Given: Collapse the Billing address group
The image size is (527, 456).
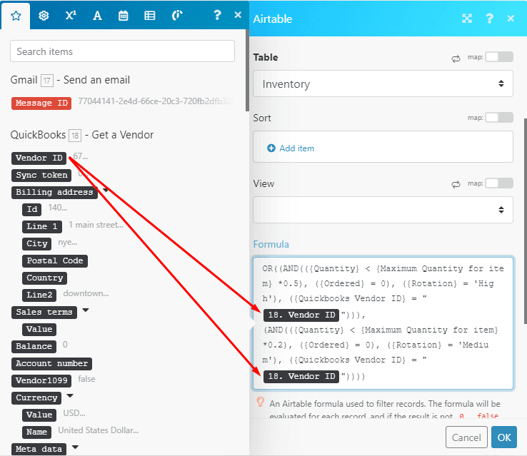Looking at the screenshot, I should tap(106, 191).
